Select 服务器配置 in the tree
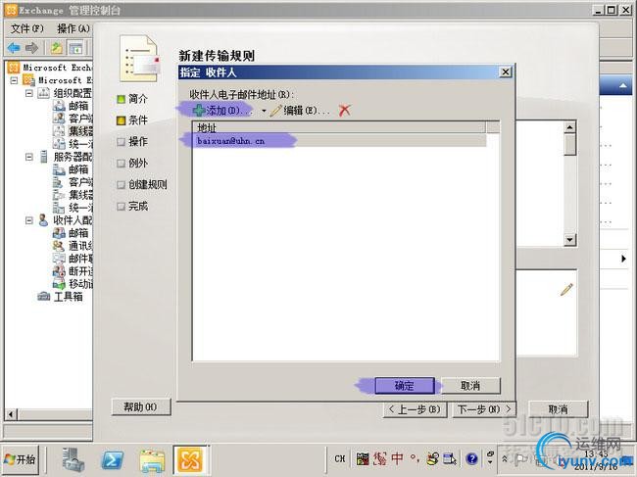Image resolution: width=637 pixels, height=477 pixels. pyautogui.click(x=66, y=157)
